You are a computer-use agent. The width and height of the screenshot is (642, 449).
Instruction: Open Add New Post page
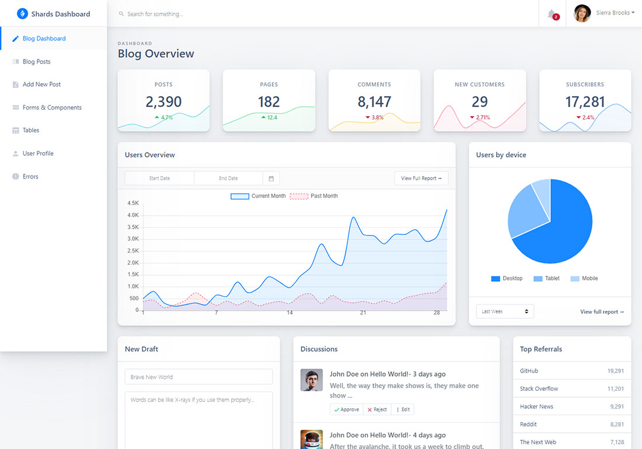(x=54, y=85)
